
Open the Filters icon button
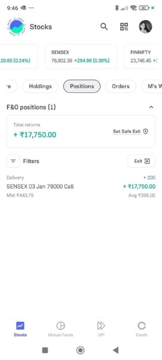(13, 161)
